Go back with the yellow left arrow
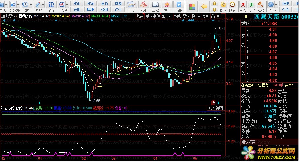 204,7
